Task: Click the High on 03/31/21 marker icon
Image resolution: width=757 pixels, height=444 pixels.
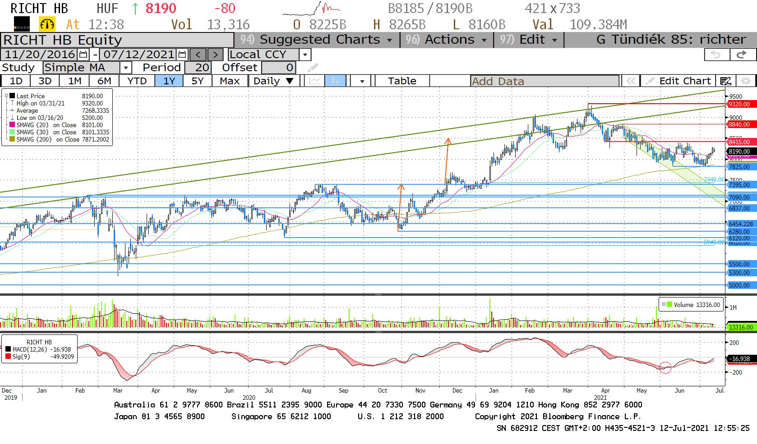Action: point(12,103)
